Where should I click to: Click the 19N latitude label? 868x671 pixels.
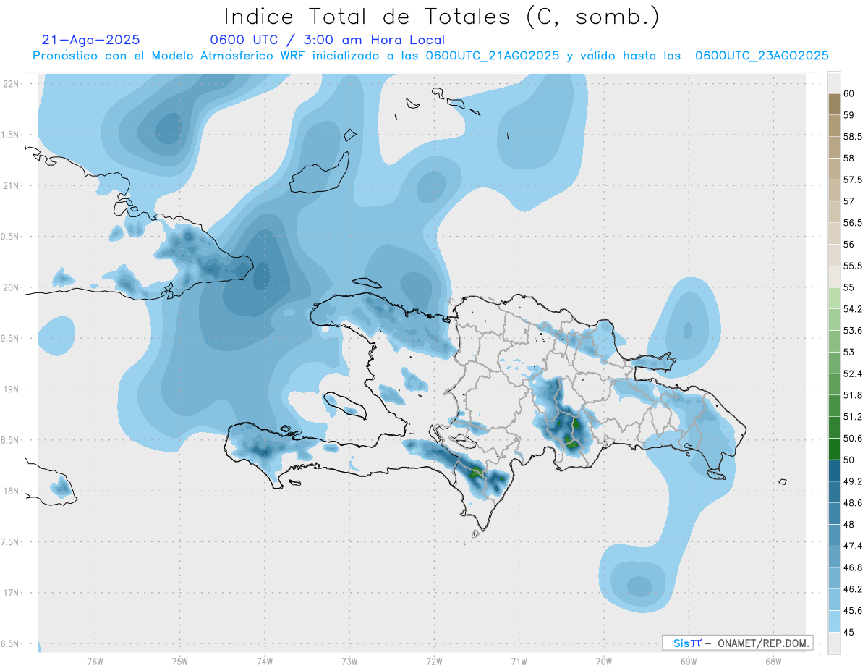10,389
